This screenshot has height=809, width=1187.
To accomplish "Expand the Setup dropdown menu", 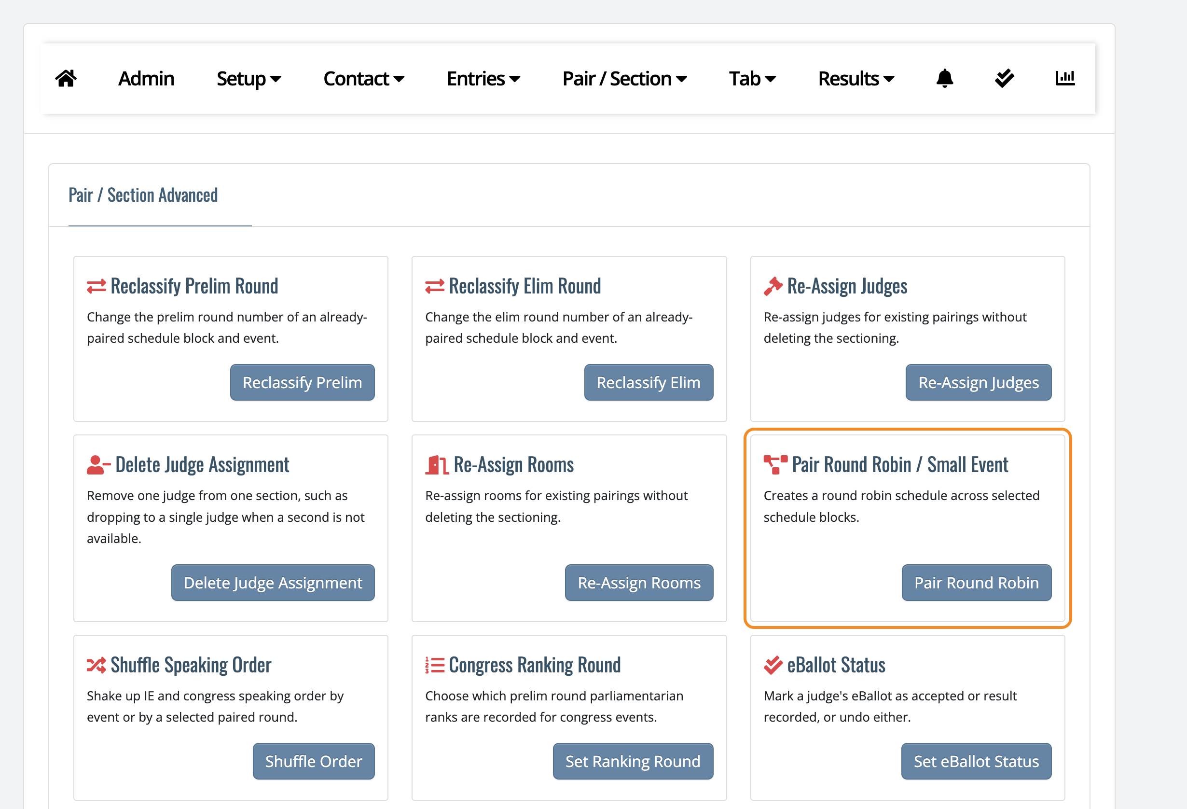I will [x=248, y=79].
